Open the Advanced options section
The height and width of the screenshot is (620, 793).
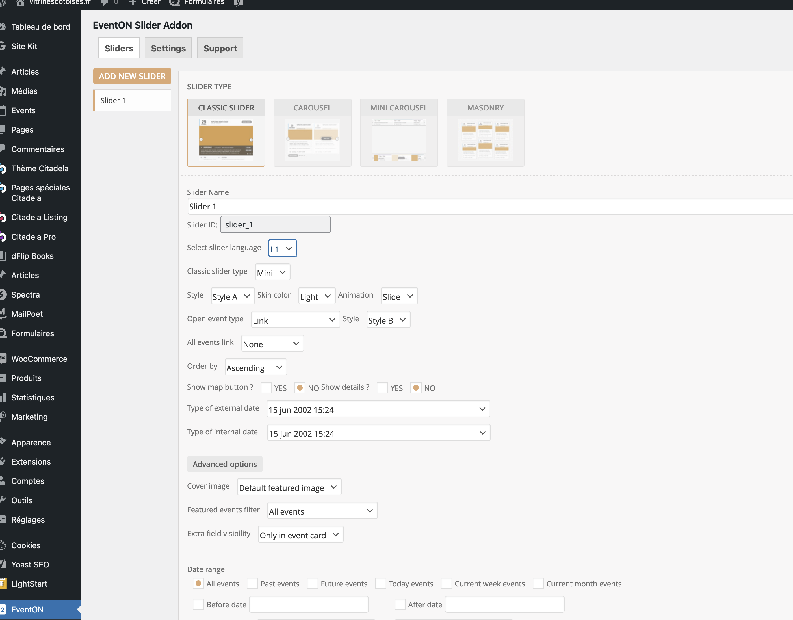[224, 464]
